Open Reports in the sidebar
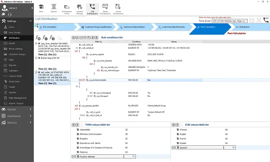Screen dimensions: 270x162 click(17, 65)
